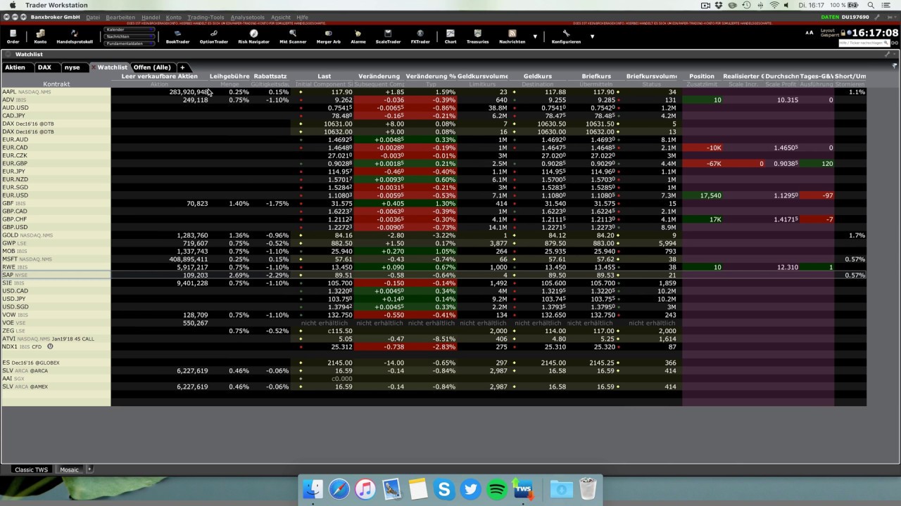Open the Konto account window
This screenshot has width=901, height=506.
[x=40, y=37]
